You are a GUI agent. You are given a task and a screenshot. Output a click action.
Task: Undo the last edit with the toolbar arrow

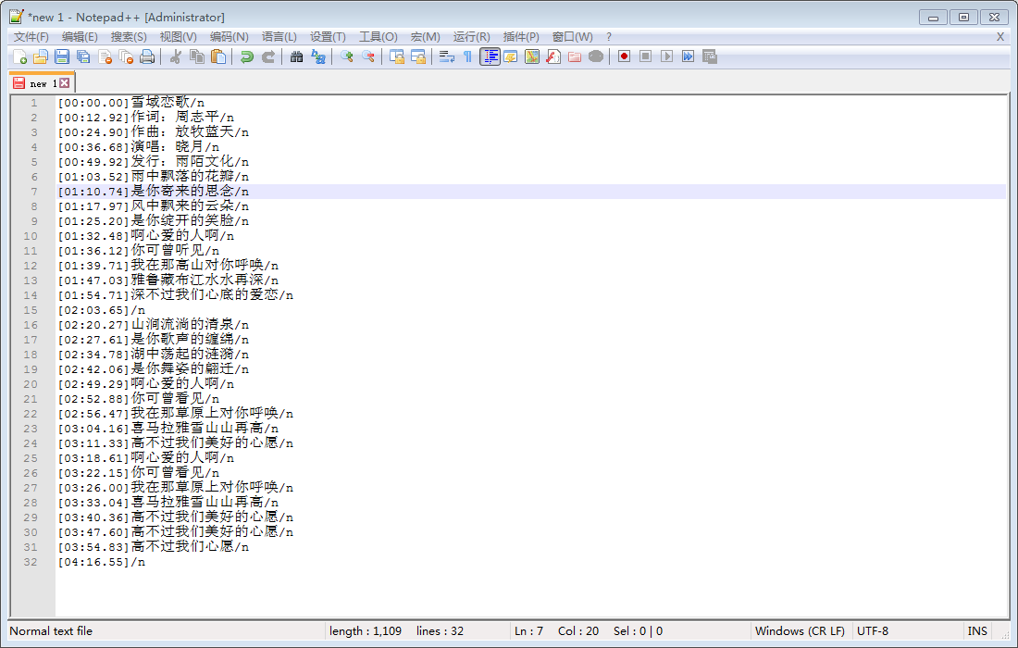[x=247, y=57]
